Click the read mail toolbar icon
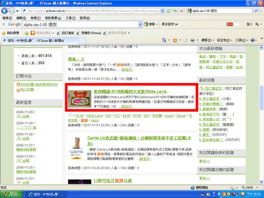264x198 pixels. [185, 40]
